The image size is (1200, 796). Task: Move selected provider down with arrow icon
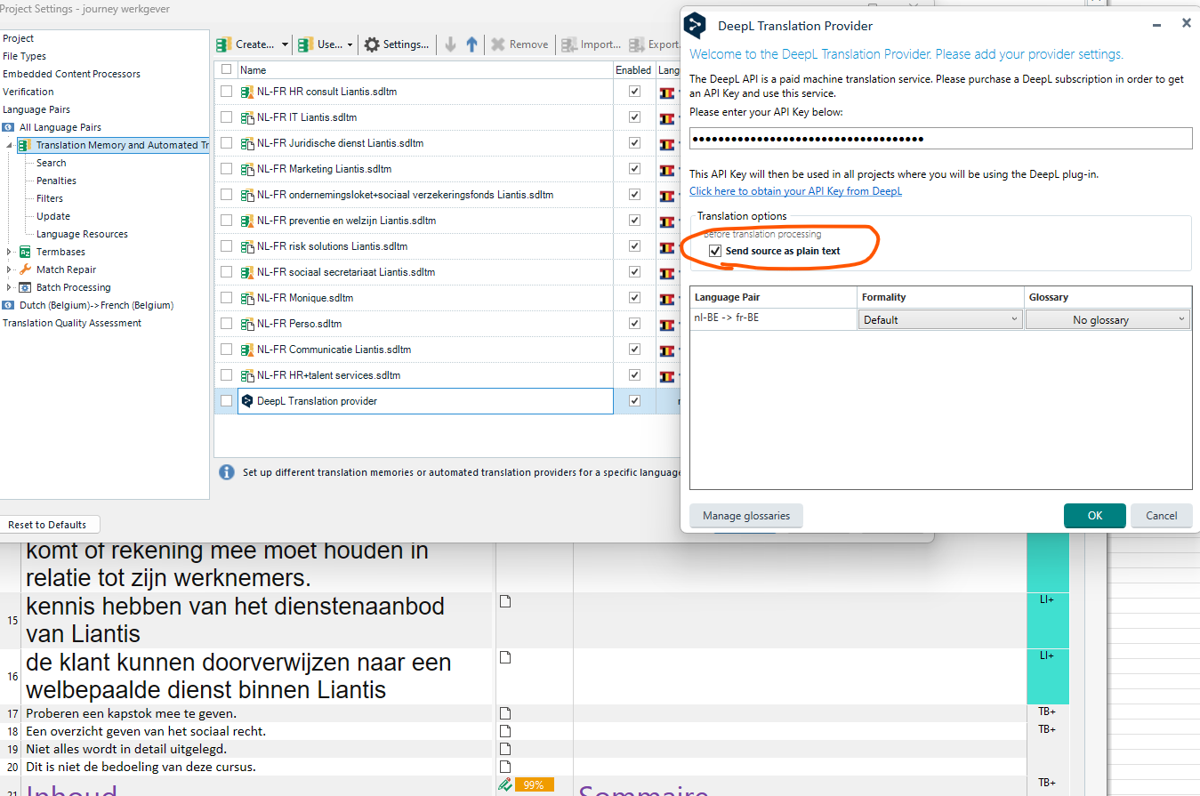pos(450,44)
